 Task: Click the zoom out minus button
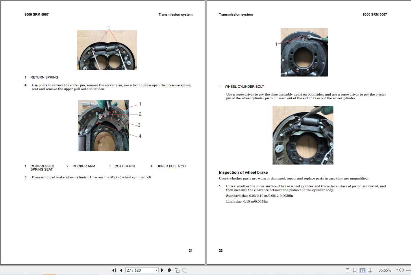[x=401, y=270]
